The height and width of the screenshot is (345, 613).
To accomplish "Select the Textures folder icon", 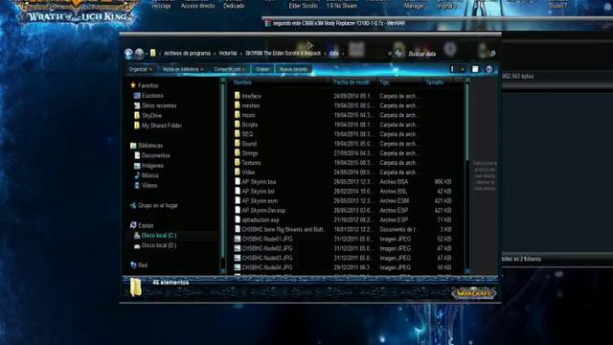I will 238,162.
